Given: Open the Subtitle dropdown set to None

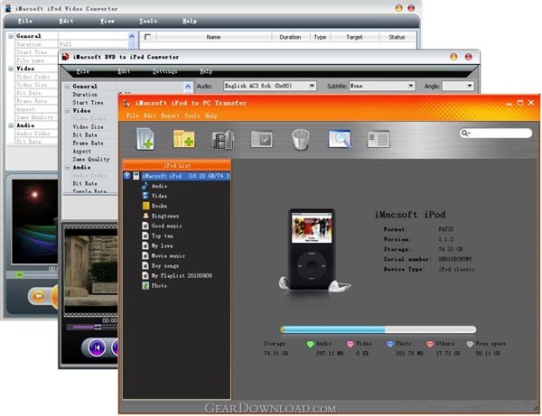Looking at the screenshot, I should pos(381,86).
